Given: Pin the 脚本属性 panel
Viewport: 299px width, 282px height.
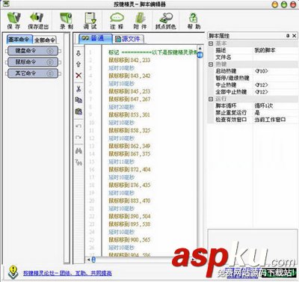Looking at the screenshot, I should [x=288, y=36].
